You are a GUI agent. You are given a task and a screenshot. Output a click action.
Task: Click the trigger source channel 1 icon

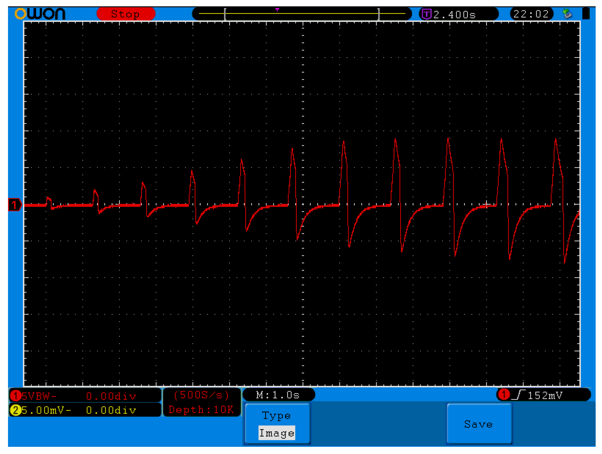coord(504,395)
